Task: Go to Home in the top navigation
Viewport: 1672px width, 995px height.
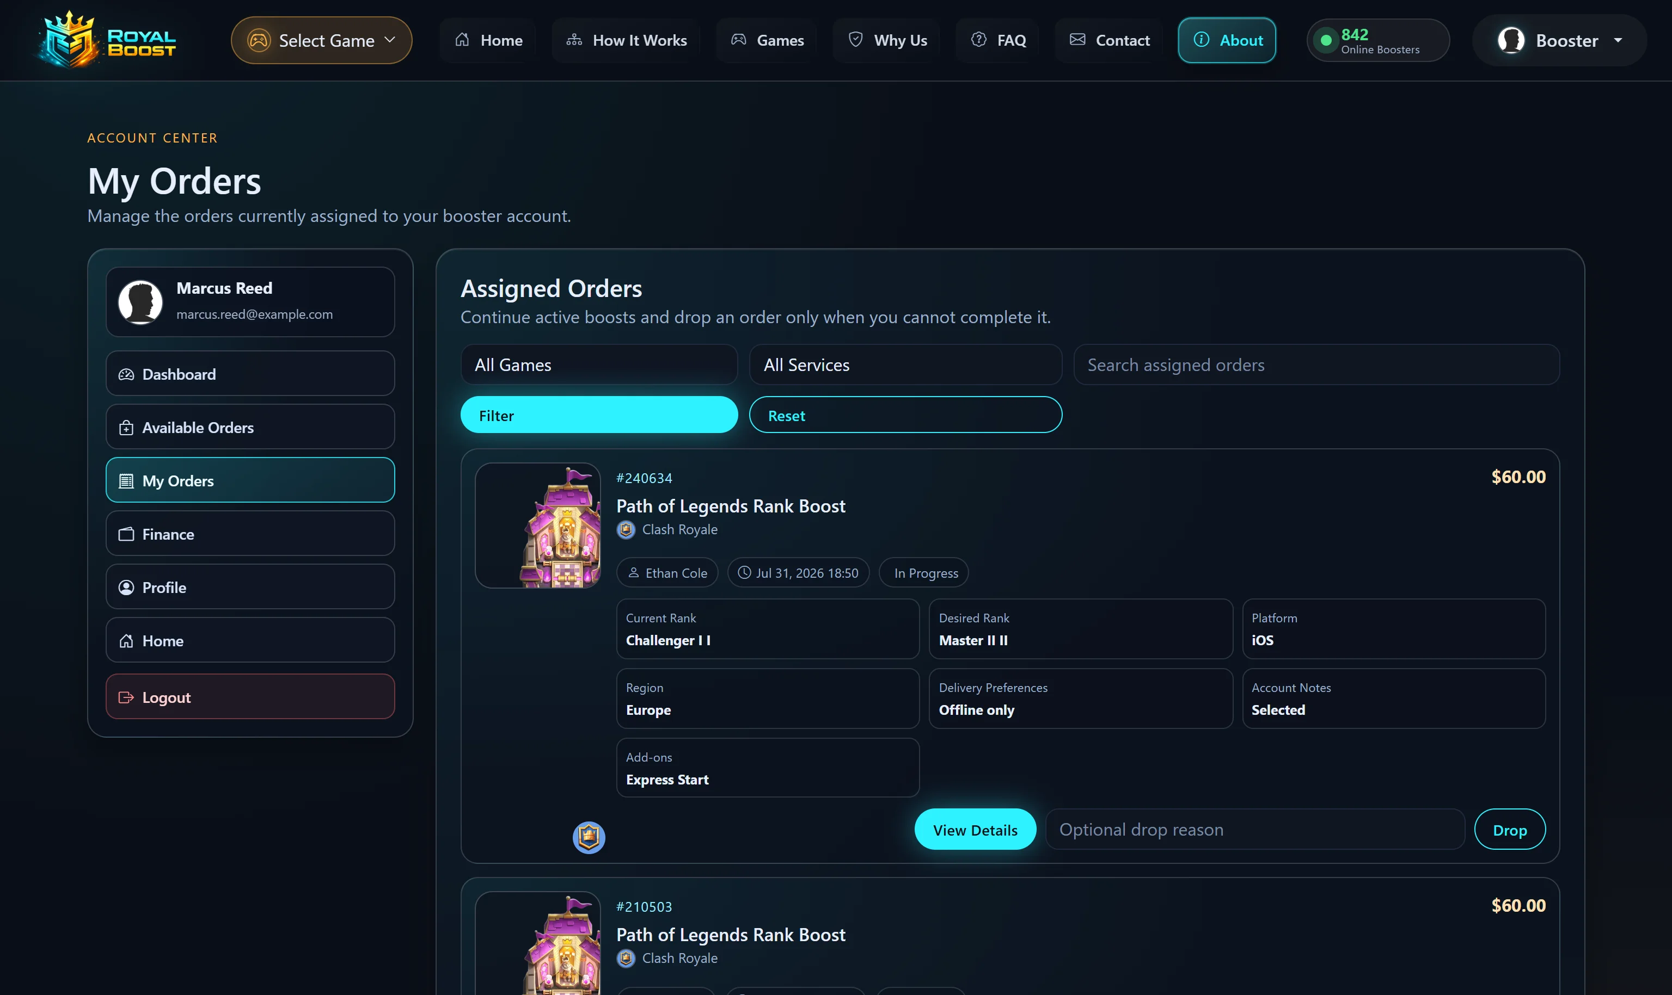Action: (x=488, y=40)
